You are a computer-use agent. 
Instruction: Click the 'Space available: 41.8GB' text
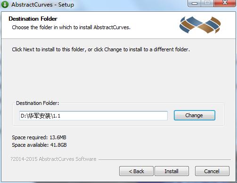39,145
